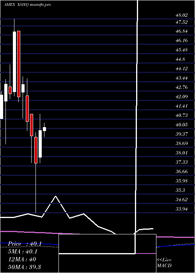Click the 38.01 price level label
The image size is (195, 273).
point(182,153)
